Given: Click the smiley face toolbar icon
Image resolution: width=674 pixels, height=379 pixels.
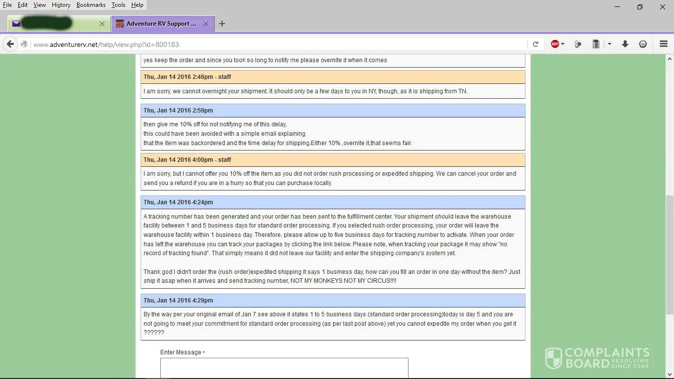Looking at the screenshot, I should (642, 44).
